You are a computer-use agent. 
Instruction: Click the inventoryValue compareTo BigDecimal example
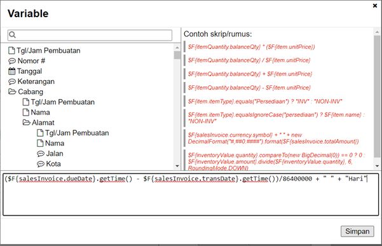pyautogui.click(x=276, y=161)
